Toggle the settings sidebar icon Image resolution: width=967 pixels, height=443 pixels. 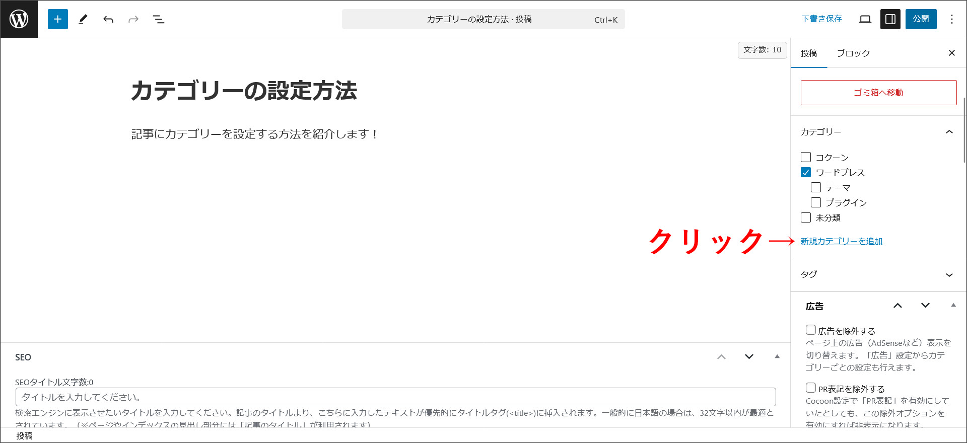coord(890,19)
